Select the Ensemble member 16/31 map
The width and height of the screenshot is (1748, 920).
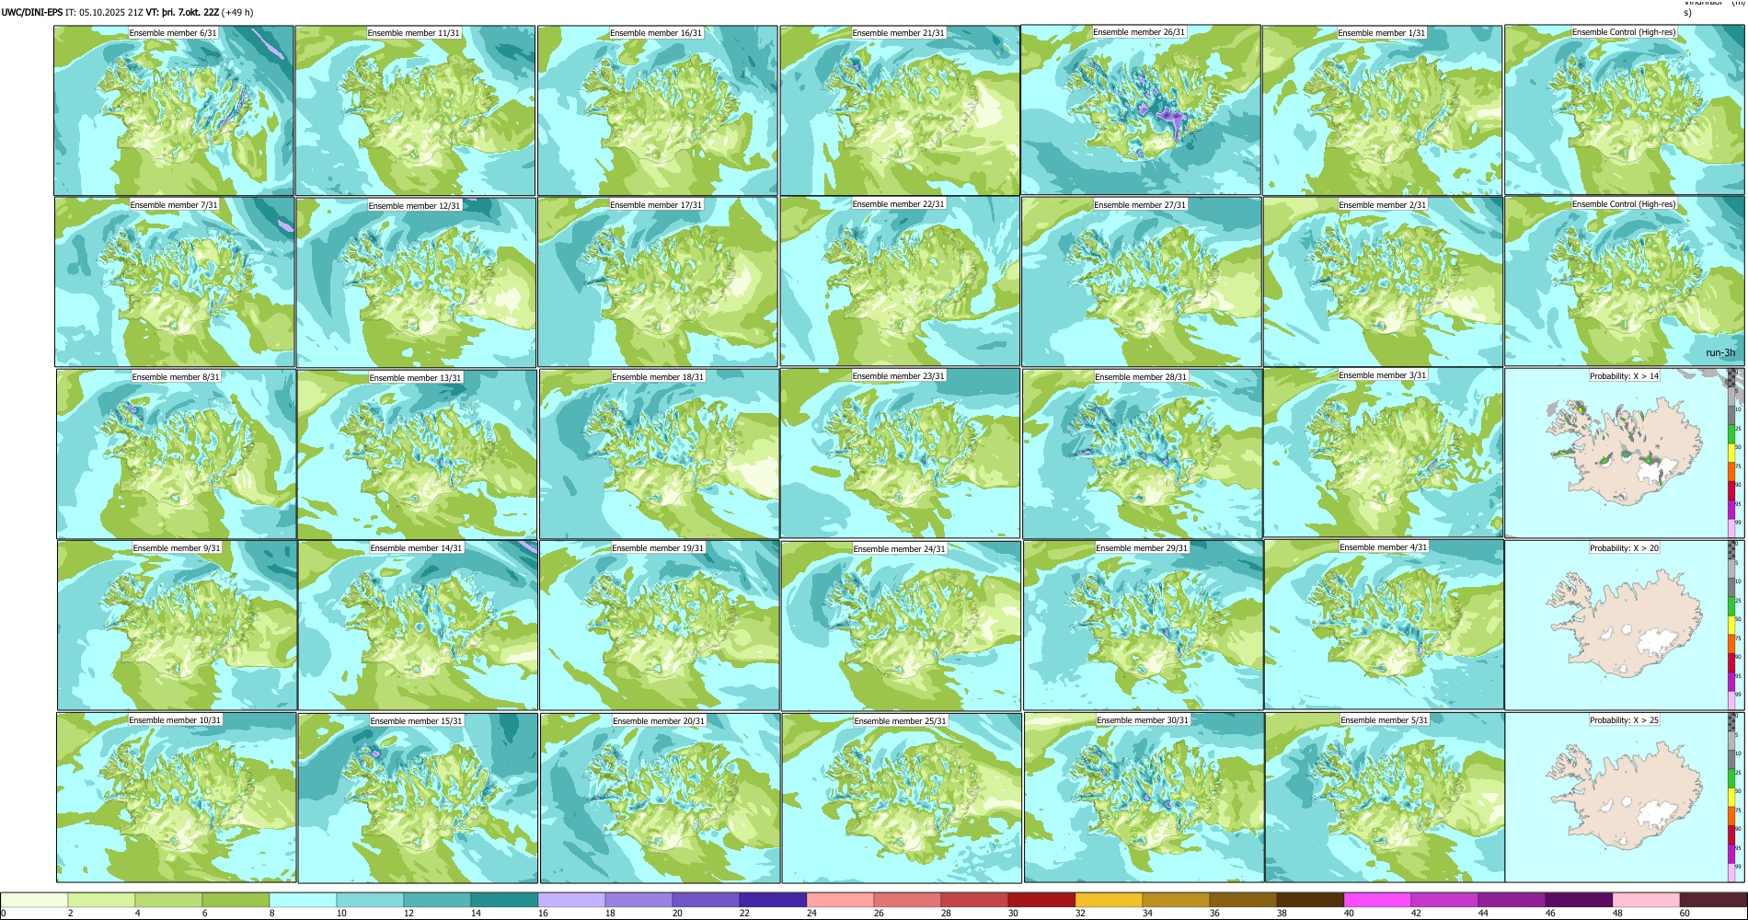tap(658, 110)
